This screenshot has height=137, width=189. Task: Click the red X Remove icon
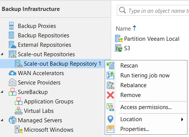pyautogui.click(x=110, y=95)
